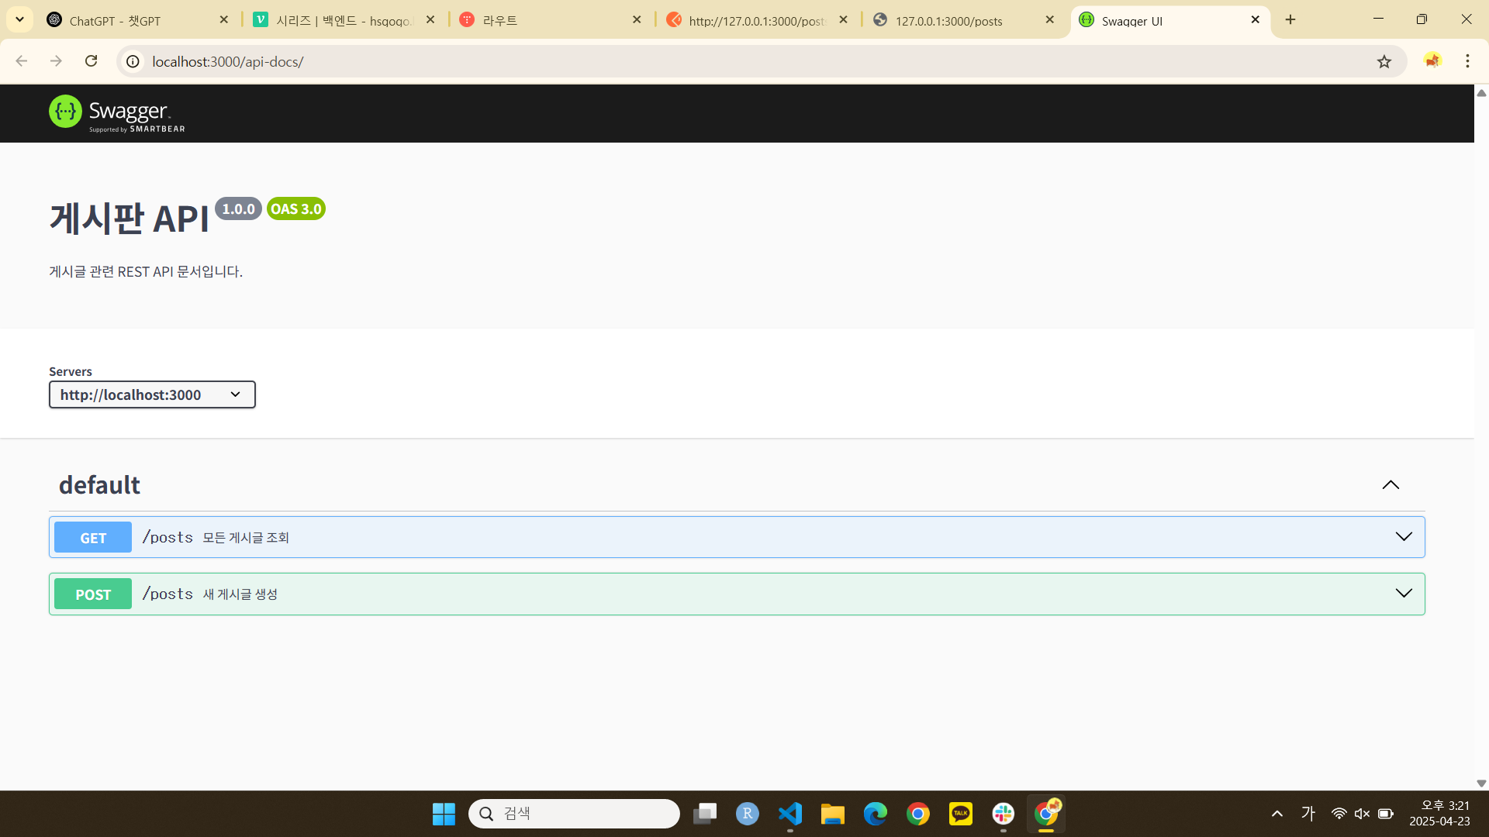Click the Windows taskbar search box
The width and height of the screenshot is (1489, 837).
click(574, 814)
